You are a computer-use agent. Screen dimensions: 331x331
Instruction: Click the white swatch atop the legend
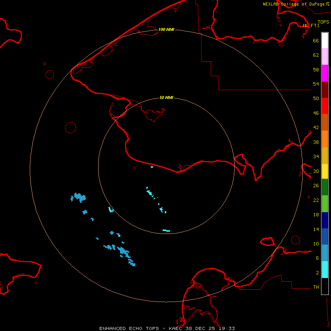pos(325,40)
